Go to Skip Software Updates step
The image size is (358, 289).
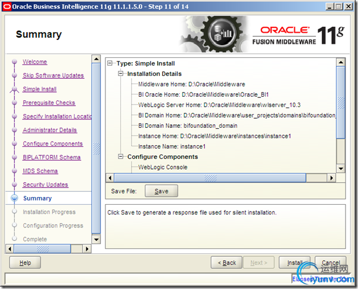pyautogui.click(x=53, y=75)
